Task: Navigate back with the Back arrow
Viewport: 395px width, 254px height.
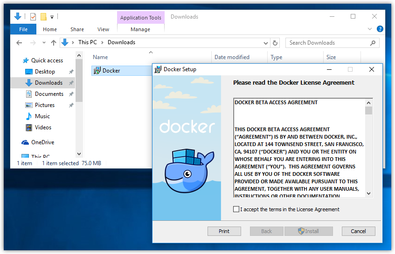Action: pos(19,43)
